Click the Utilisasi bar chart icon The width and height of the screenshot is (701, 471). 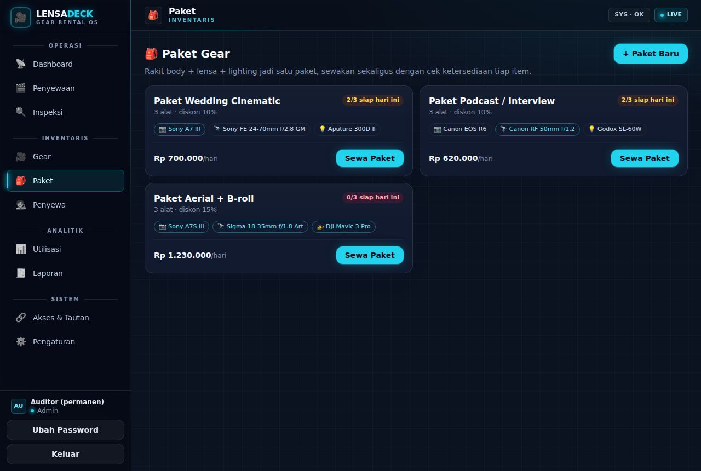click(21, 249)
